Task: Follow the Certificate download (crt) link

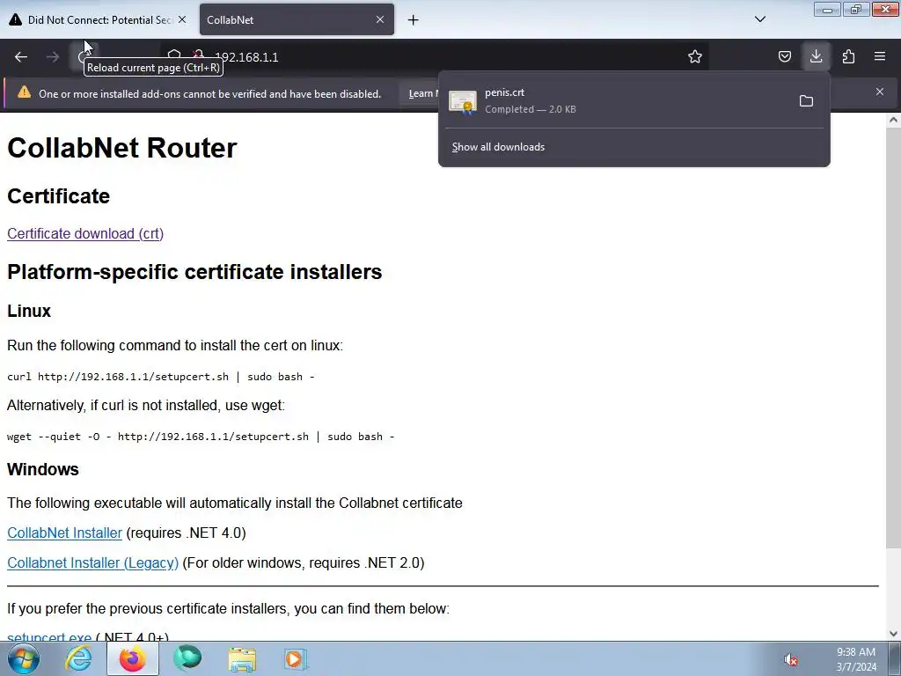Action: coord(85,234)
